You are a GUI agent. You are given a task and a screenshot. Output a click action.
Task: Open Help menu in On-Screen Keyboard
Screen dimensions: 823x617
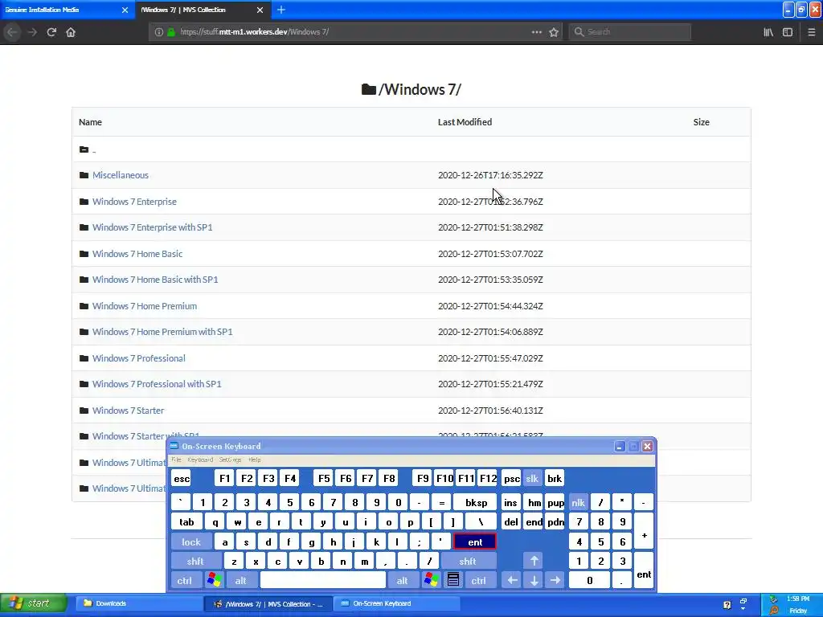click(x=255, y=460)
